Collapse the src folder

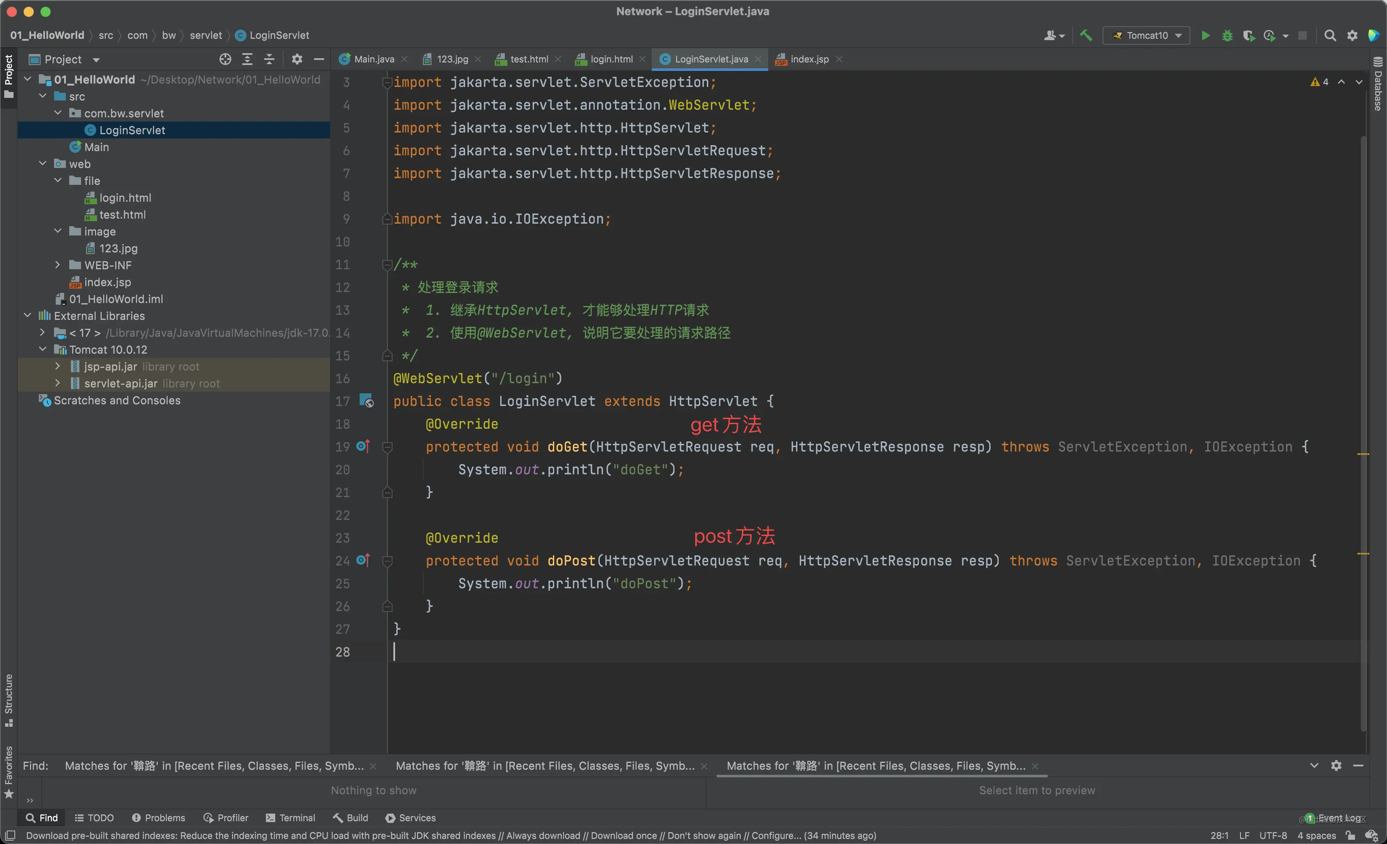pyautogui.click(x=43, y=96)
